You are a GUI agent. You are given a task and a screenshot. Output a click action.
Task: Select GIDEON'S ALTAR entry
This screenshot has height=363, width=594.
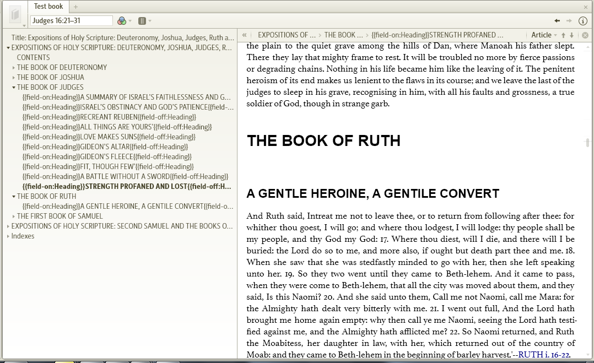(105, 147)
